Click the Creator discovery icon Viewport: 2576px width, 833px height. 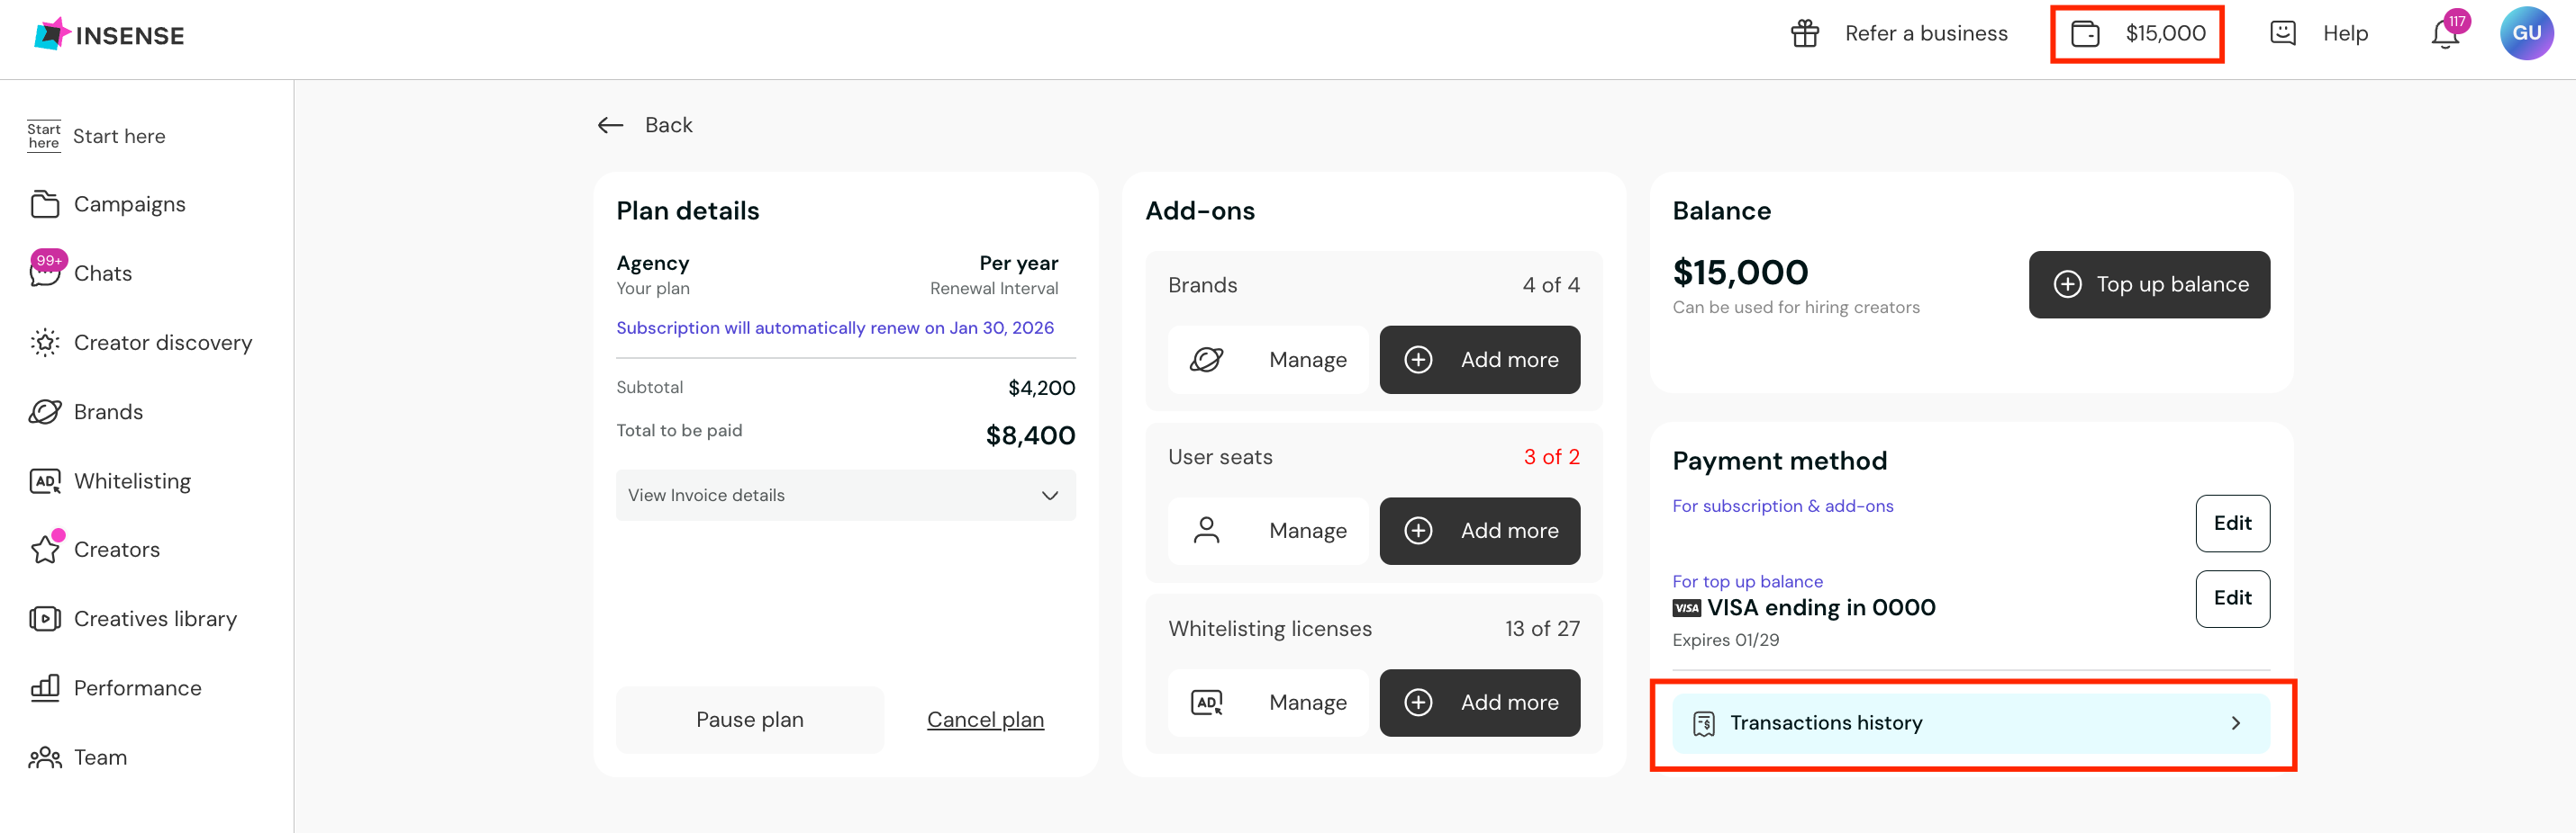[x=45, y=343]
